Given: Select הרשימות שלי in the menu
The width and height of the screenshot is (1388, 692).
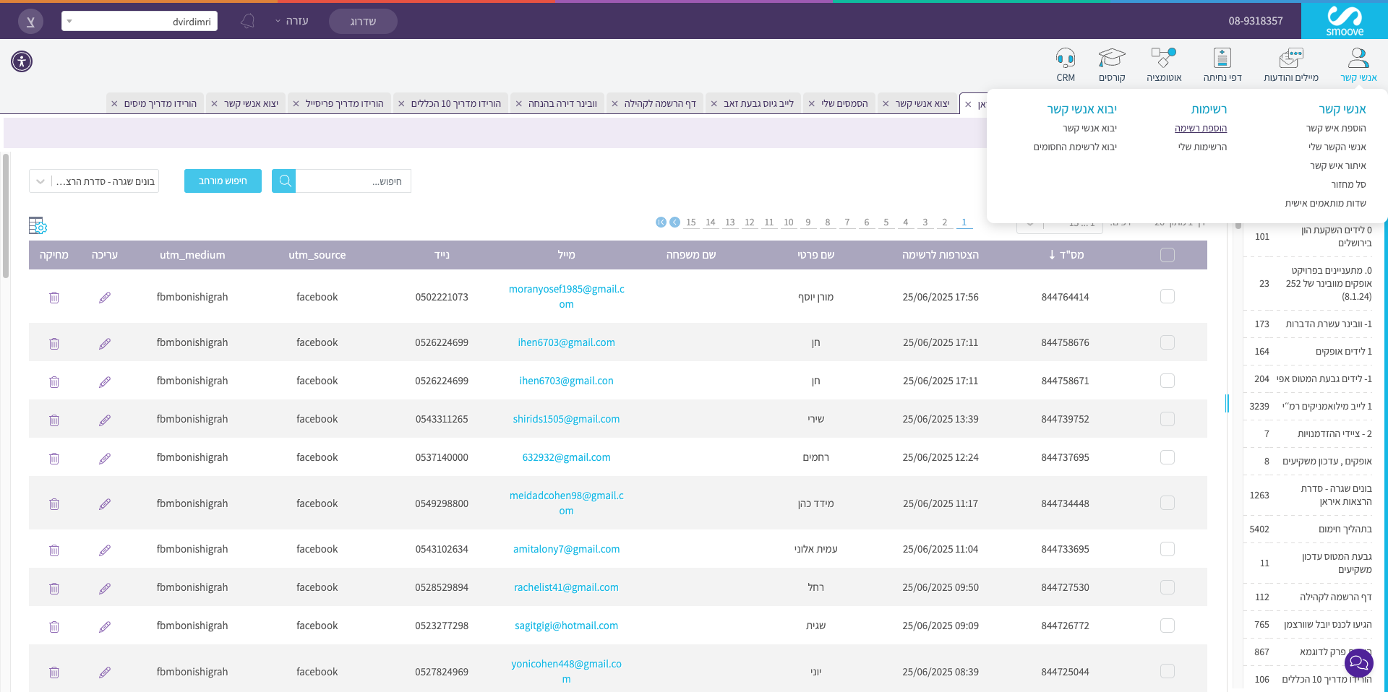Looking at the screenshot, I should point(1202,147).
